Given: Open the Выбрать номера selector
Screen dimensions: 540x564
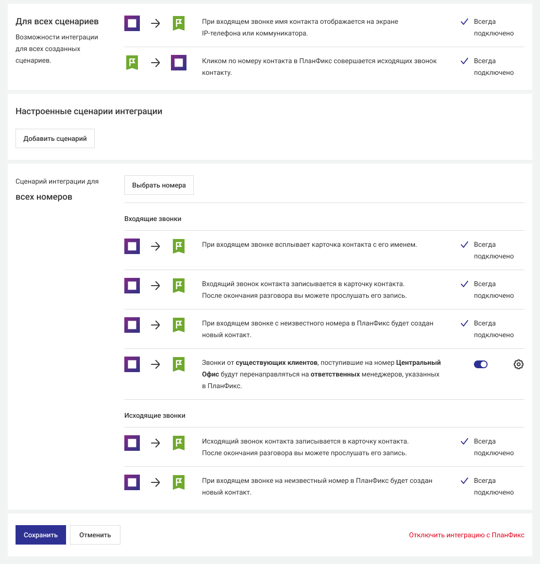Looking at the screenshot, I should (159, 185).
